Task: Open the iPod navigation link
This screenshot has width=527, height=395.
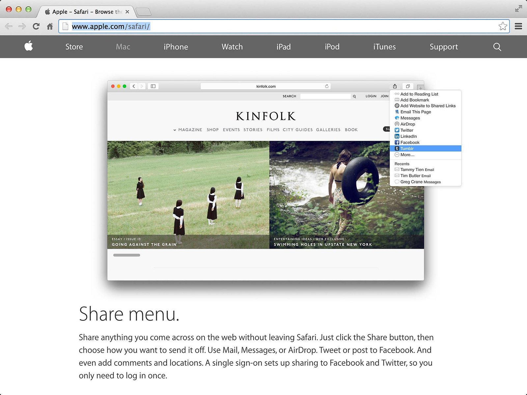Action: click(x=332, y=47)
